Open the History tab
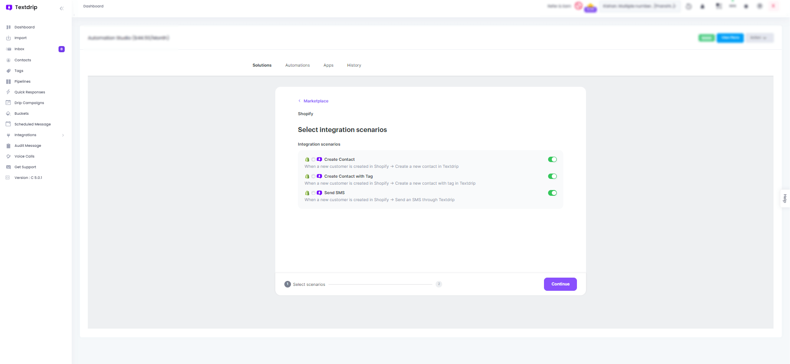 354,65
